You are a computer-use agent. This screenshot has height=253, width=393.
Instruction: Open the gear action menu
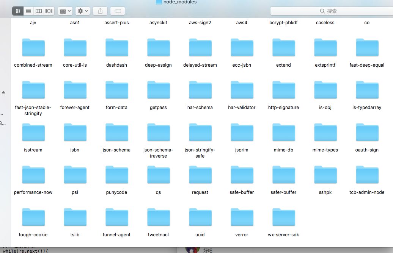tap(83, 11)
